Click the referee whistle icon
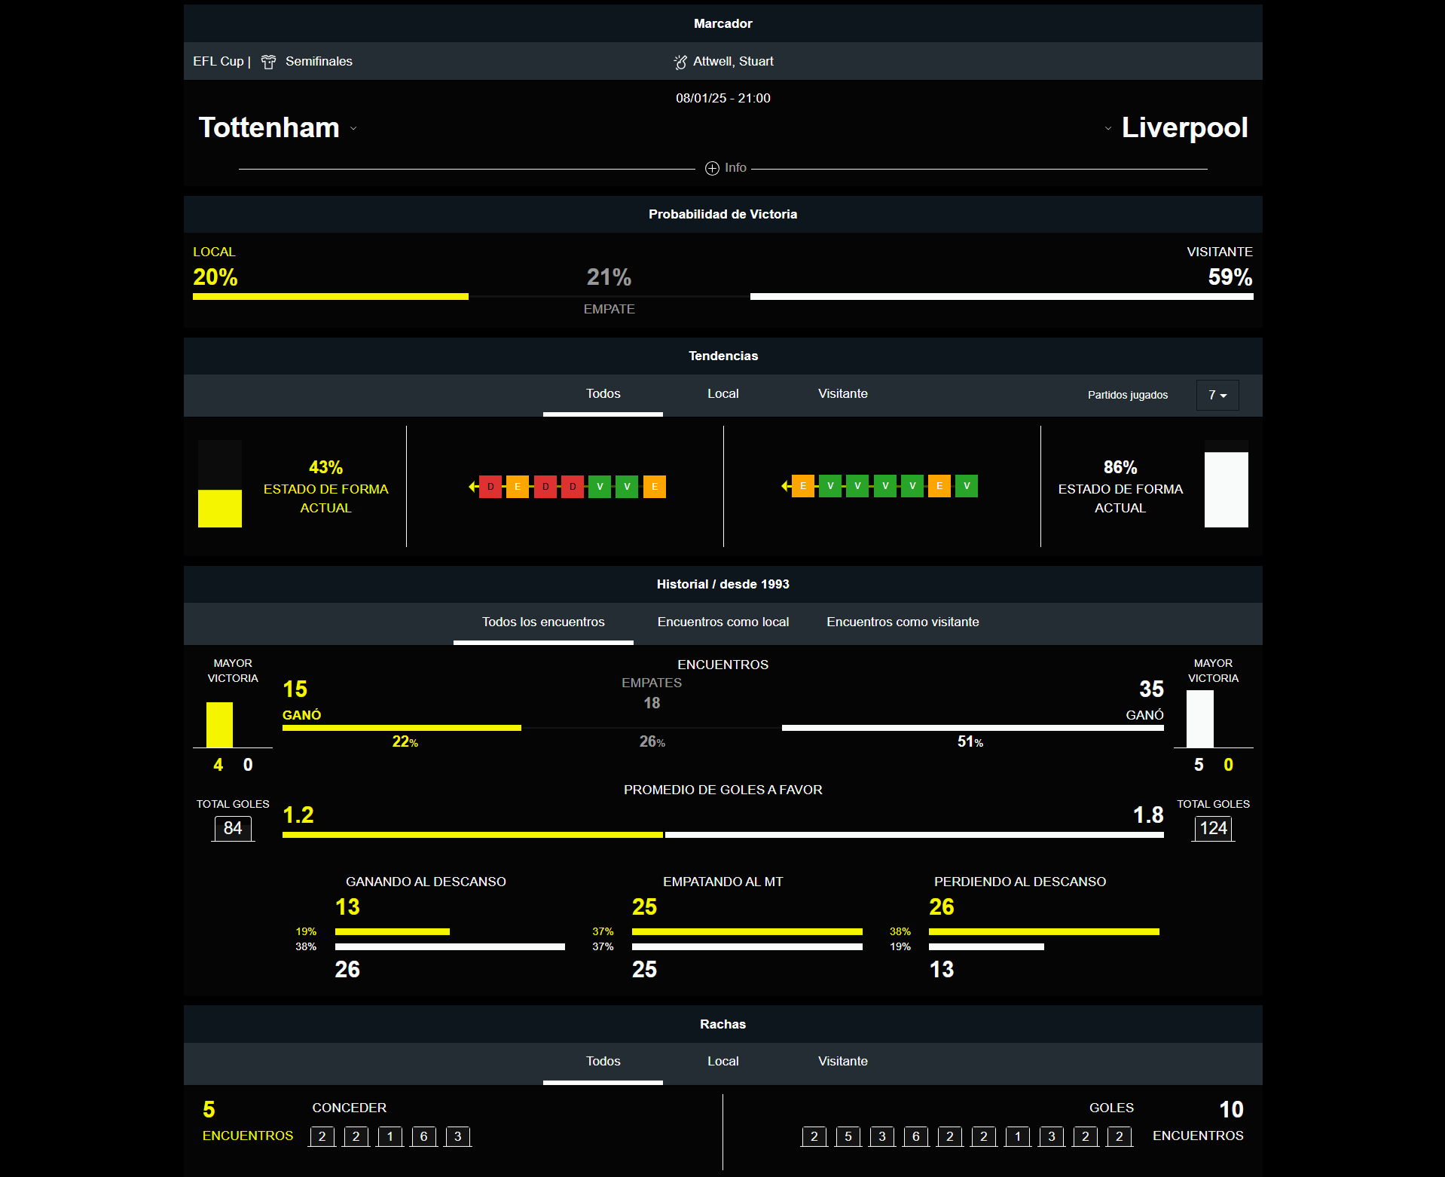This screenshot has height=1177, width=1445. coord(680,62)
